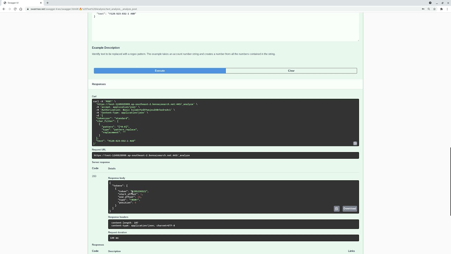Image resolution: width=451 pixels, height=254 pixels.
Task: Click the Request URL label
Action: [99, 150]
